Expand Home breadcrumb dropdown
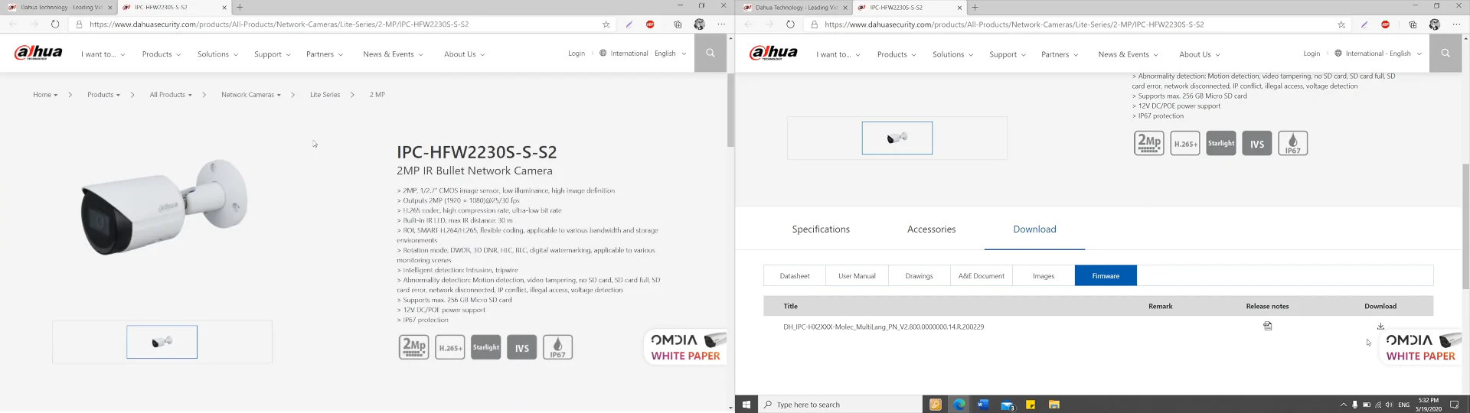This screenshot has height=413, width=1470. 45,95
